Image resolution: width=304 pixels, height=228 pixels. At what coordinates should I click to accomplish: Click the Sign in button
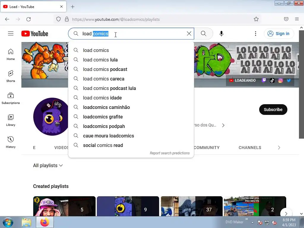[279, 34]
